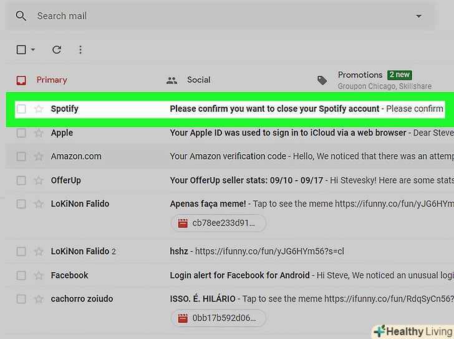Viewport: 454px width, 339px height.
Task: Open the search options dropdown arrow
Action: click(418, 16)
